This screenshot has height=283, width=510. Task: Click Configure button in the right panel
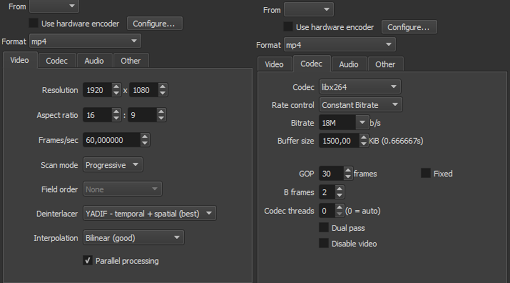click(x=409, y=27)
